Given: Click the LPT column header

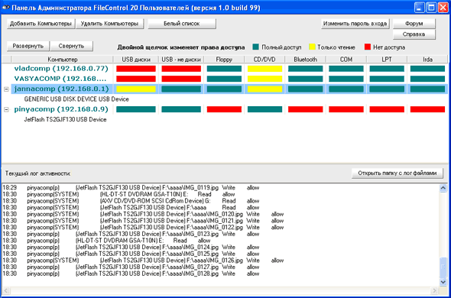Looking at the screenshot, I should [x=387, y=60].
